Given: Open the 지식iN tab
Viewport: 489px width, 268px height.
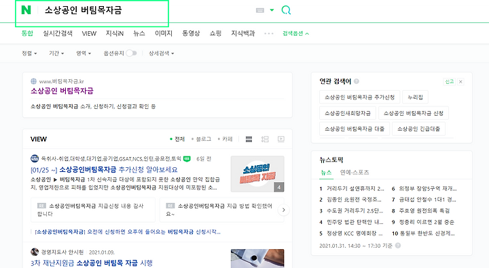Looking at the screenshot, I should point(115,33).
